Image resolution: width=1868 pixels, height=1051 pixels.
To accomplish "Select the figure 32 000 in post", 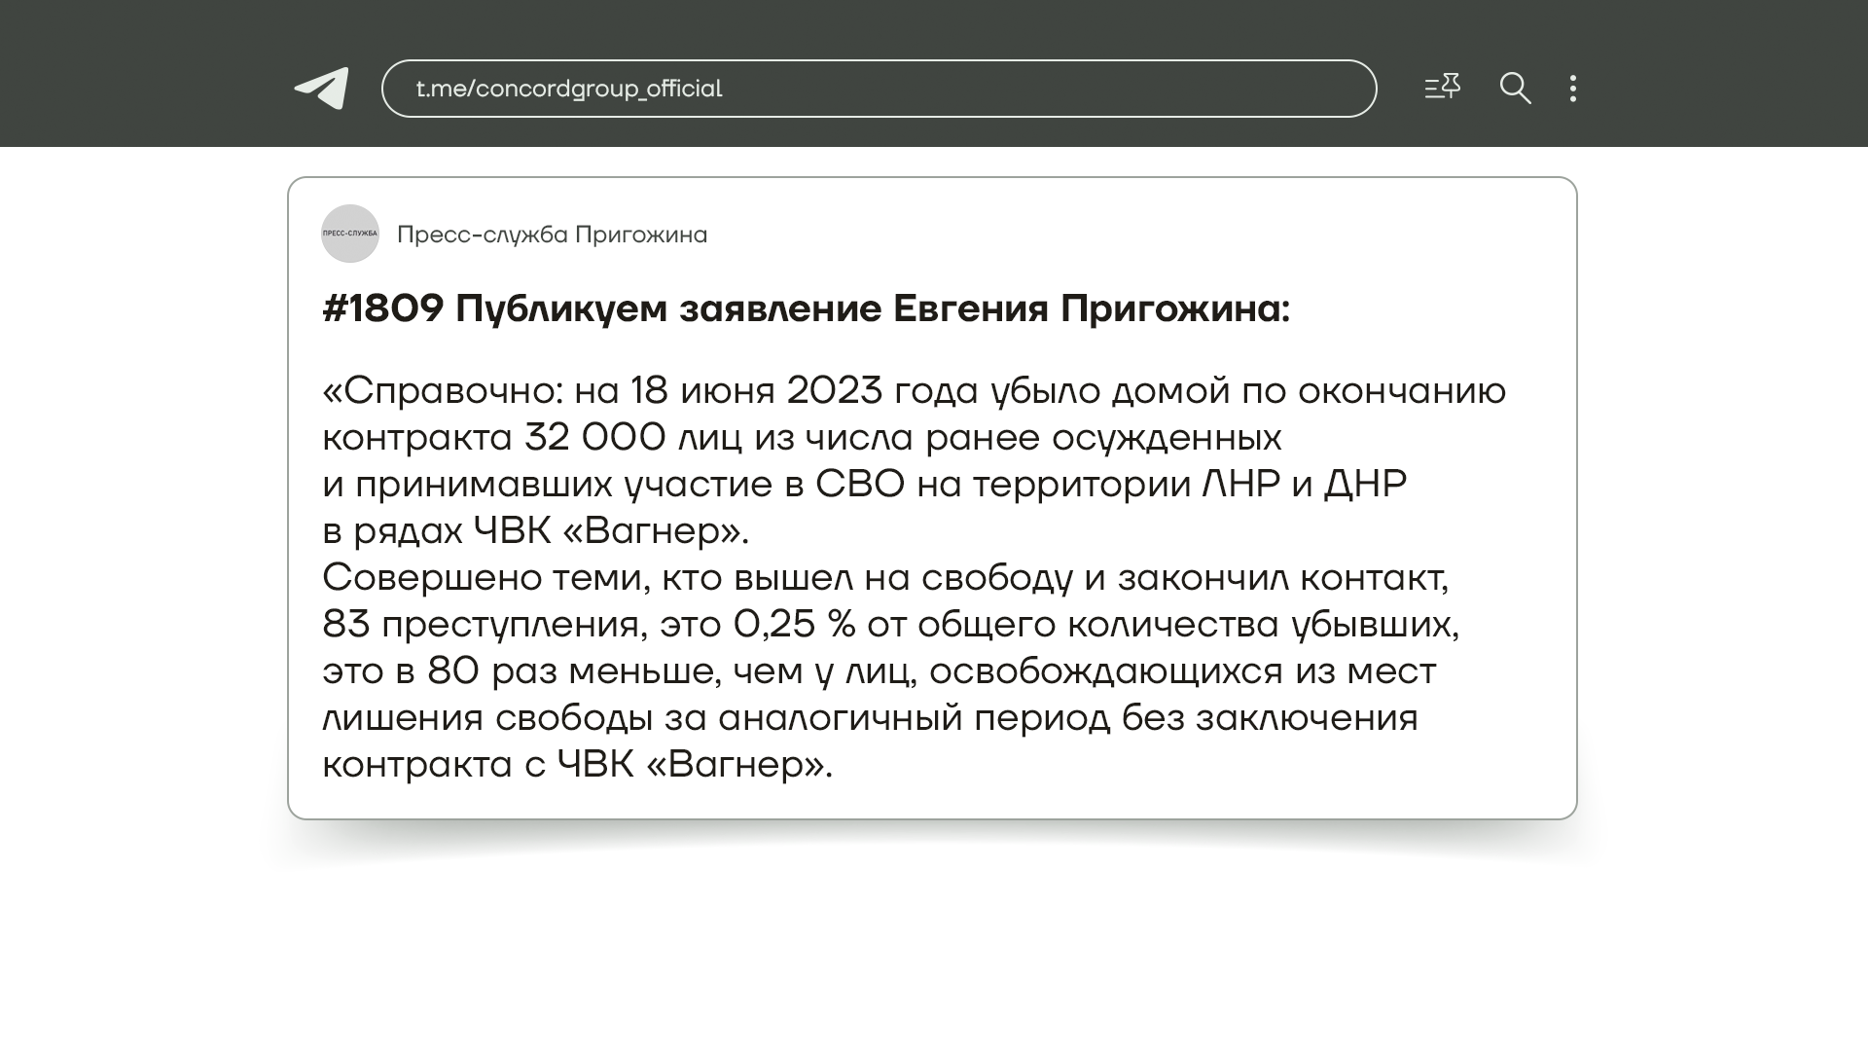I will (594, 438).
